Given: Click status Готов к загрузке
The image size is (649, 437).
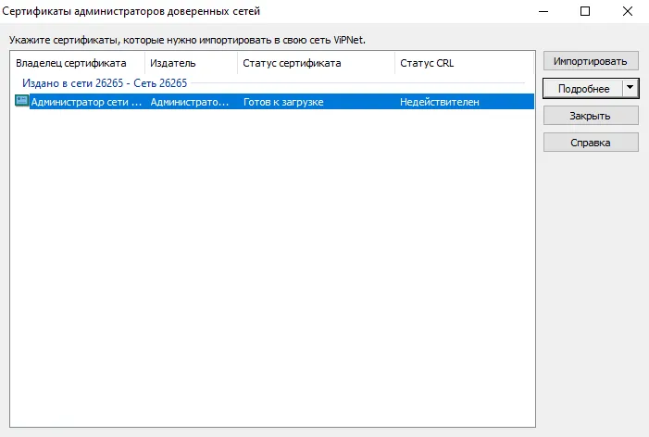Looking at the screenshot, I should (x=283, y=102).
